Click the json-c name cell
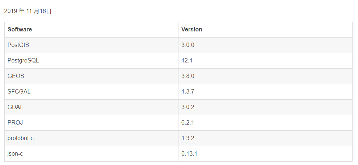Screen dimensions: 358x165 15,154
